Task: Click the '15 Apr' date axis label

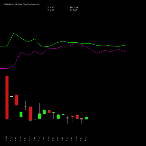Action: pyautogui.click(x=34, y=139)
